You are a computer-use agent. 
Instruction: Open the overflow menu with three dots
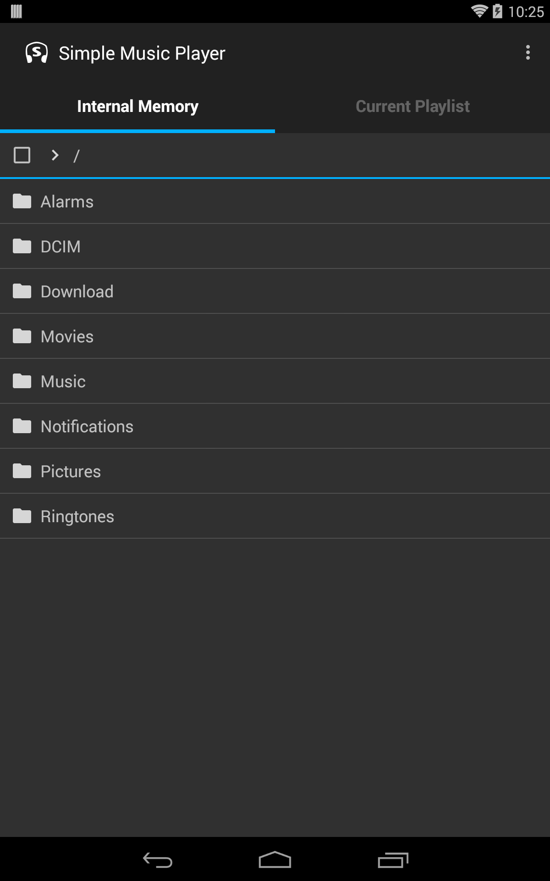pos(527,53)
